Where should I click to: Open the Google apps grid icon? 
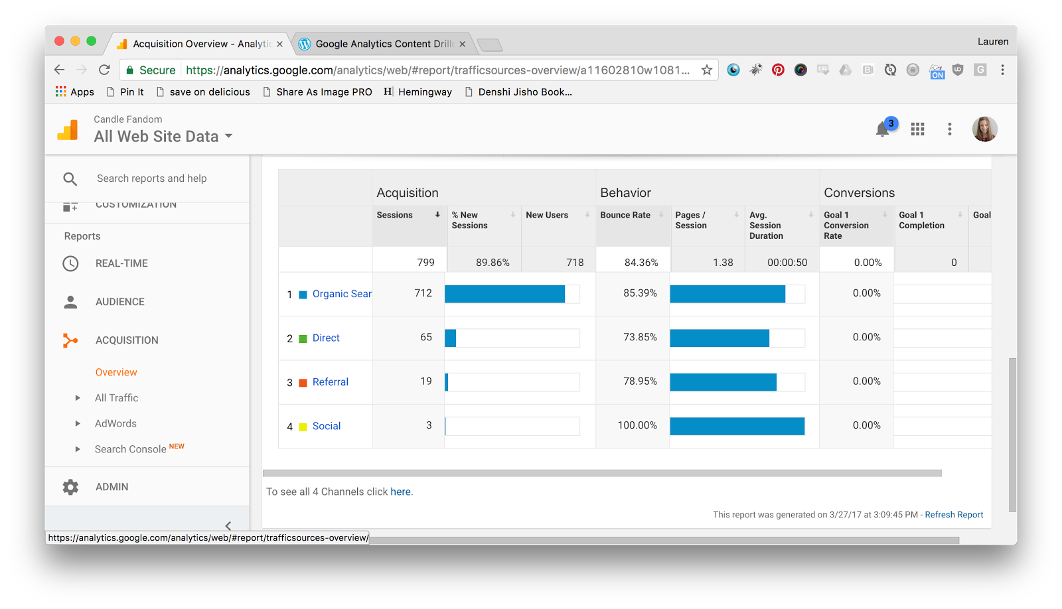(x=917, y=129)
